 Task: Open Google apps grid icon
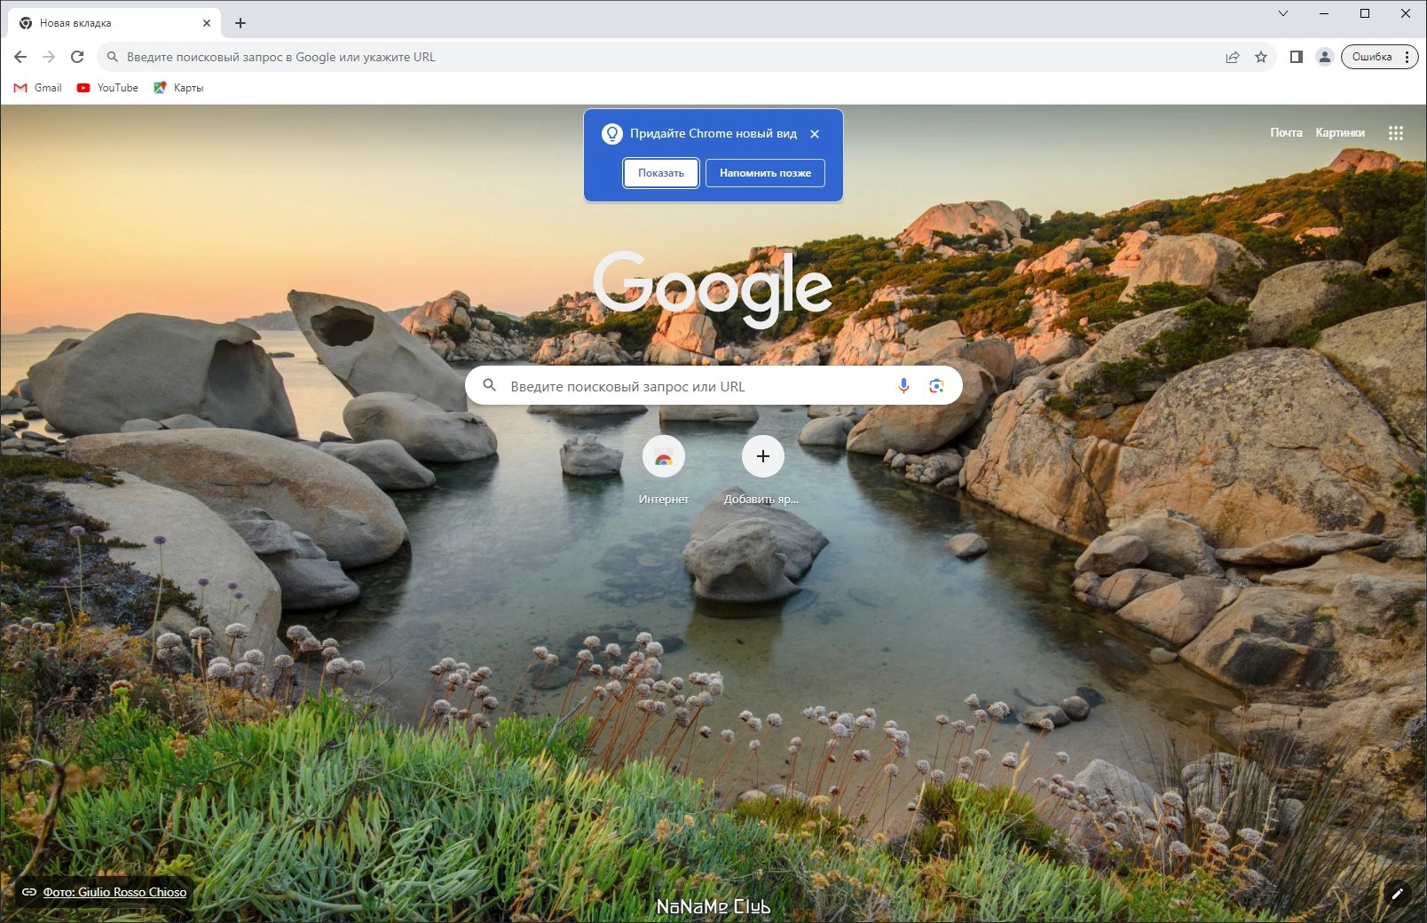(1396, 133)
